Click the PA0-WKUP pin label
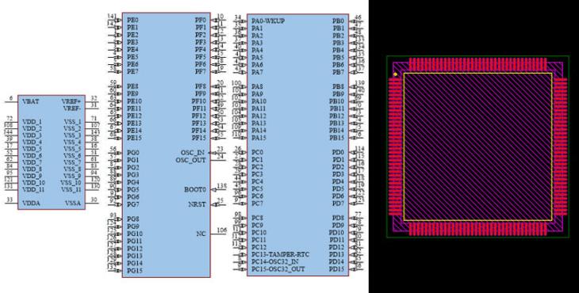 (268, 21)
